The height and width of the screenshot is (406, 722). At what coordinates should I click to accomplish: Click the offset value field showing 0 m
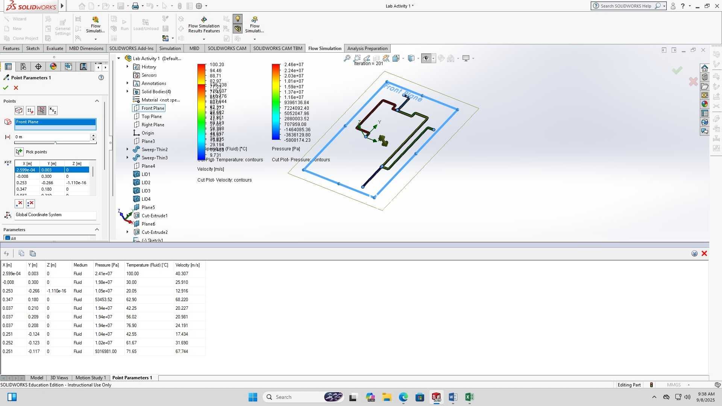(x=53, y=137)
